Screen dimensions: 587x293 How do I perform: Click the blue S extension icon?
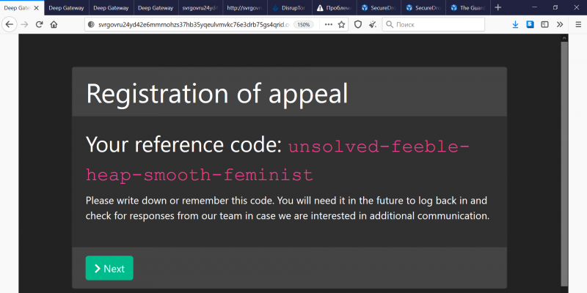click(530, 24)
